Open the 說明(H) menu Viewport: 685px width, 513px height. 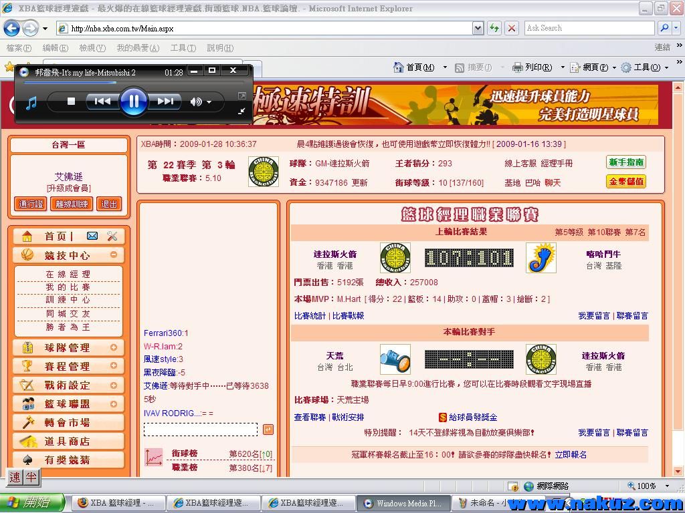click(220, 48)
